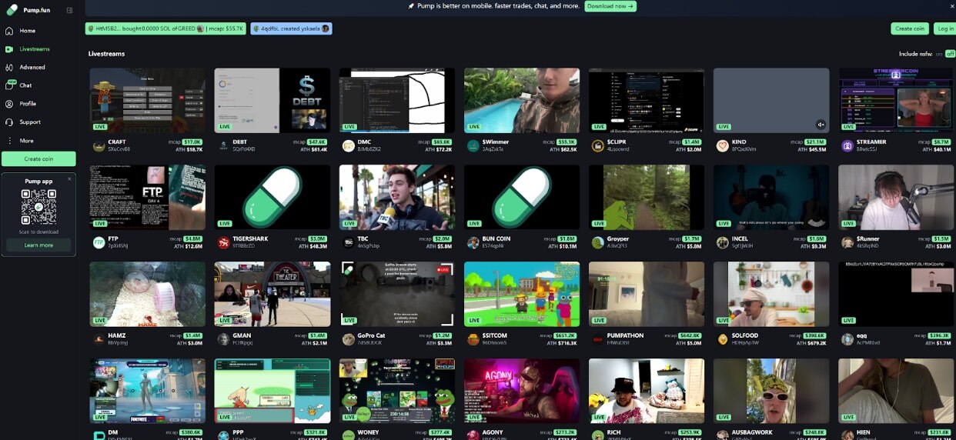Click Learn more in Pump app card
The width and height of the screenshot is (956, 440).
38,245
